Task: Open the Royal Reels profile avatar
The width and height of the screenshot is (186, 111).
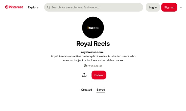Action: click(93, 28)
